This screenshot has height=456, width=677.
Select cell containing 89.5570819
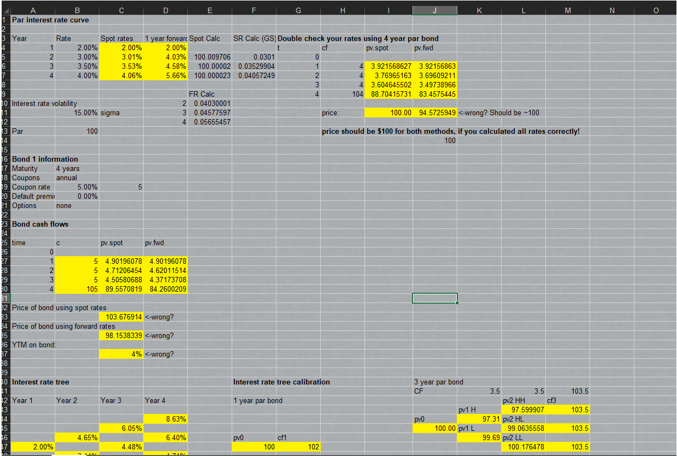(121, 289)
